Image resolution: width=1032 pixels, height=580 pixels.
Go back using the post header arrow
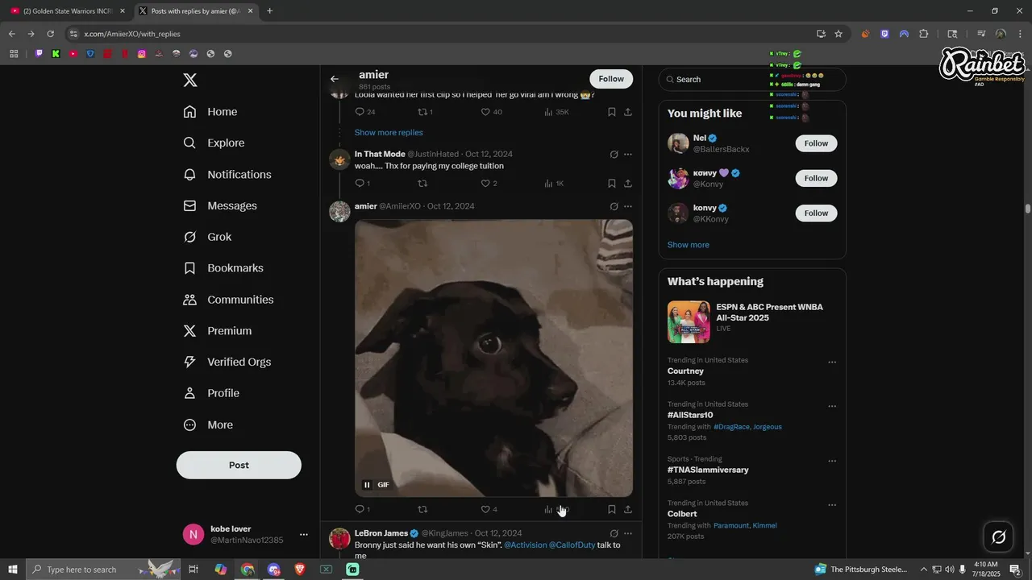click(335, 79)
